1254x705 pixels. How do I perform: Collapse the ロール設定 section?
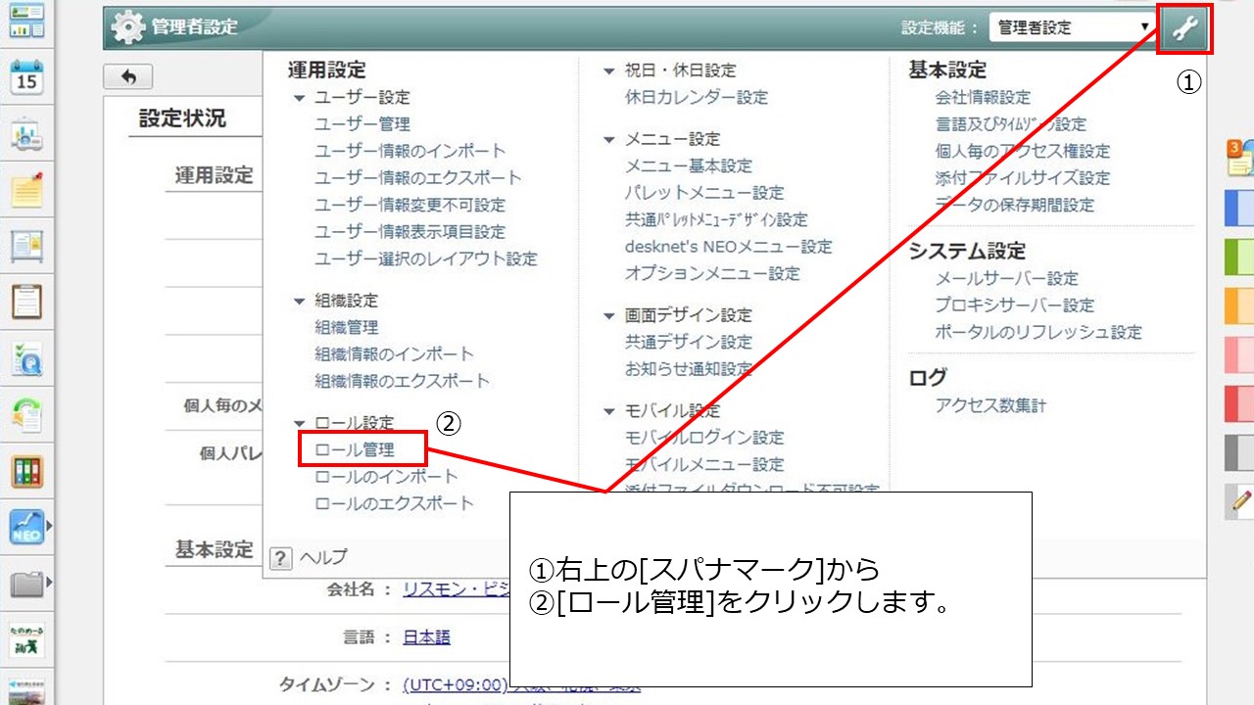coord(300,423)
